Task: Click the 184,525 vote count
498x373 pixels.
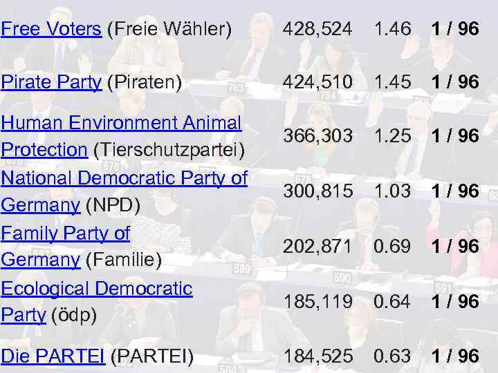Action: coord(316,356)
